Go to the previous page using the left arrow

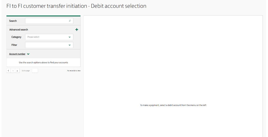click(8, 71)
